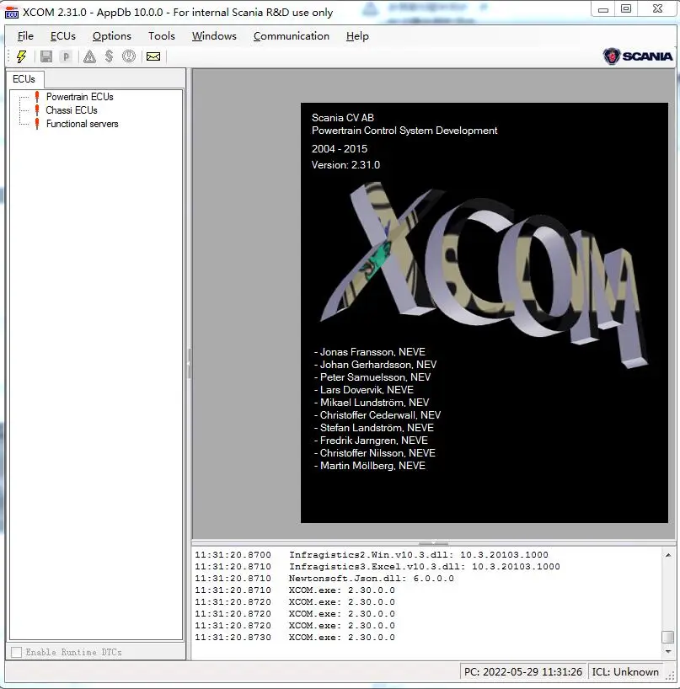Click log scrollbar down arrow
Image resolution: width=680 pixels, height=689 pixels.
click(668, 651)
